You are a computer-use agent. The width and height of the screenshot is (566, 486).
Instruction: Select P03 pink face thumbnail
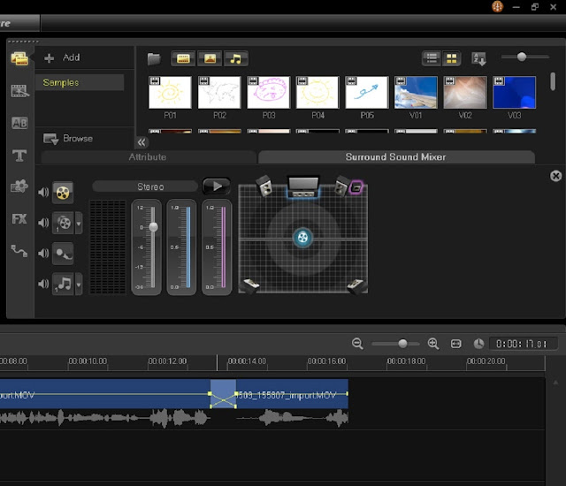point(268,92)
